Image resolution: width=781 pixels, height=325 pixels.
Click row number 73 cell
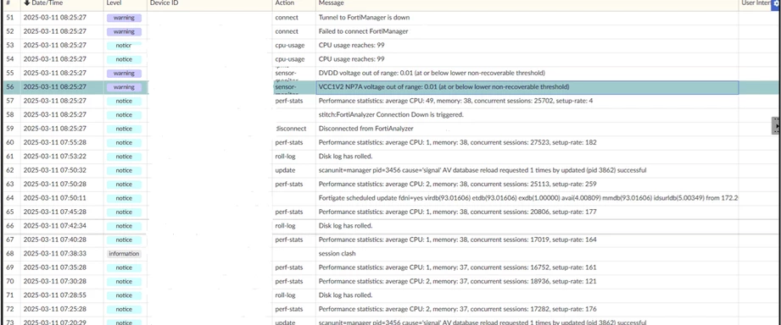click(9, 322)
